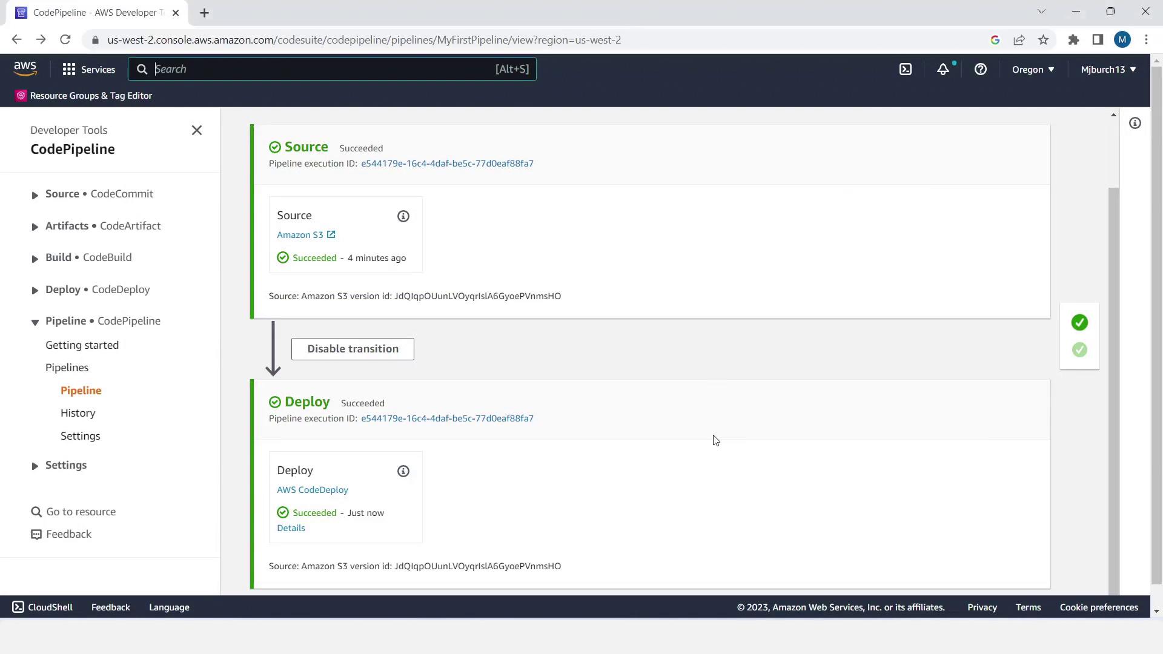Screen dimensions: 1163x654
Task: Open info icon on Deploy action card
Action: pyautogui.click(x=403, y=471)
